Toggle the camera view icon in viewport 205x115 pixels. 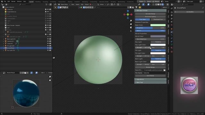point(131,27)
